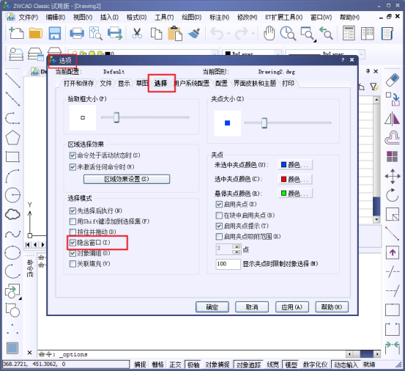Open unselected grip color 颜色 button

(x=295, y=165)
